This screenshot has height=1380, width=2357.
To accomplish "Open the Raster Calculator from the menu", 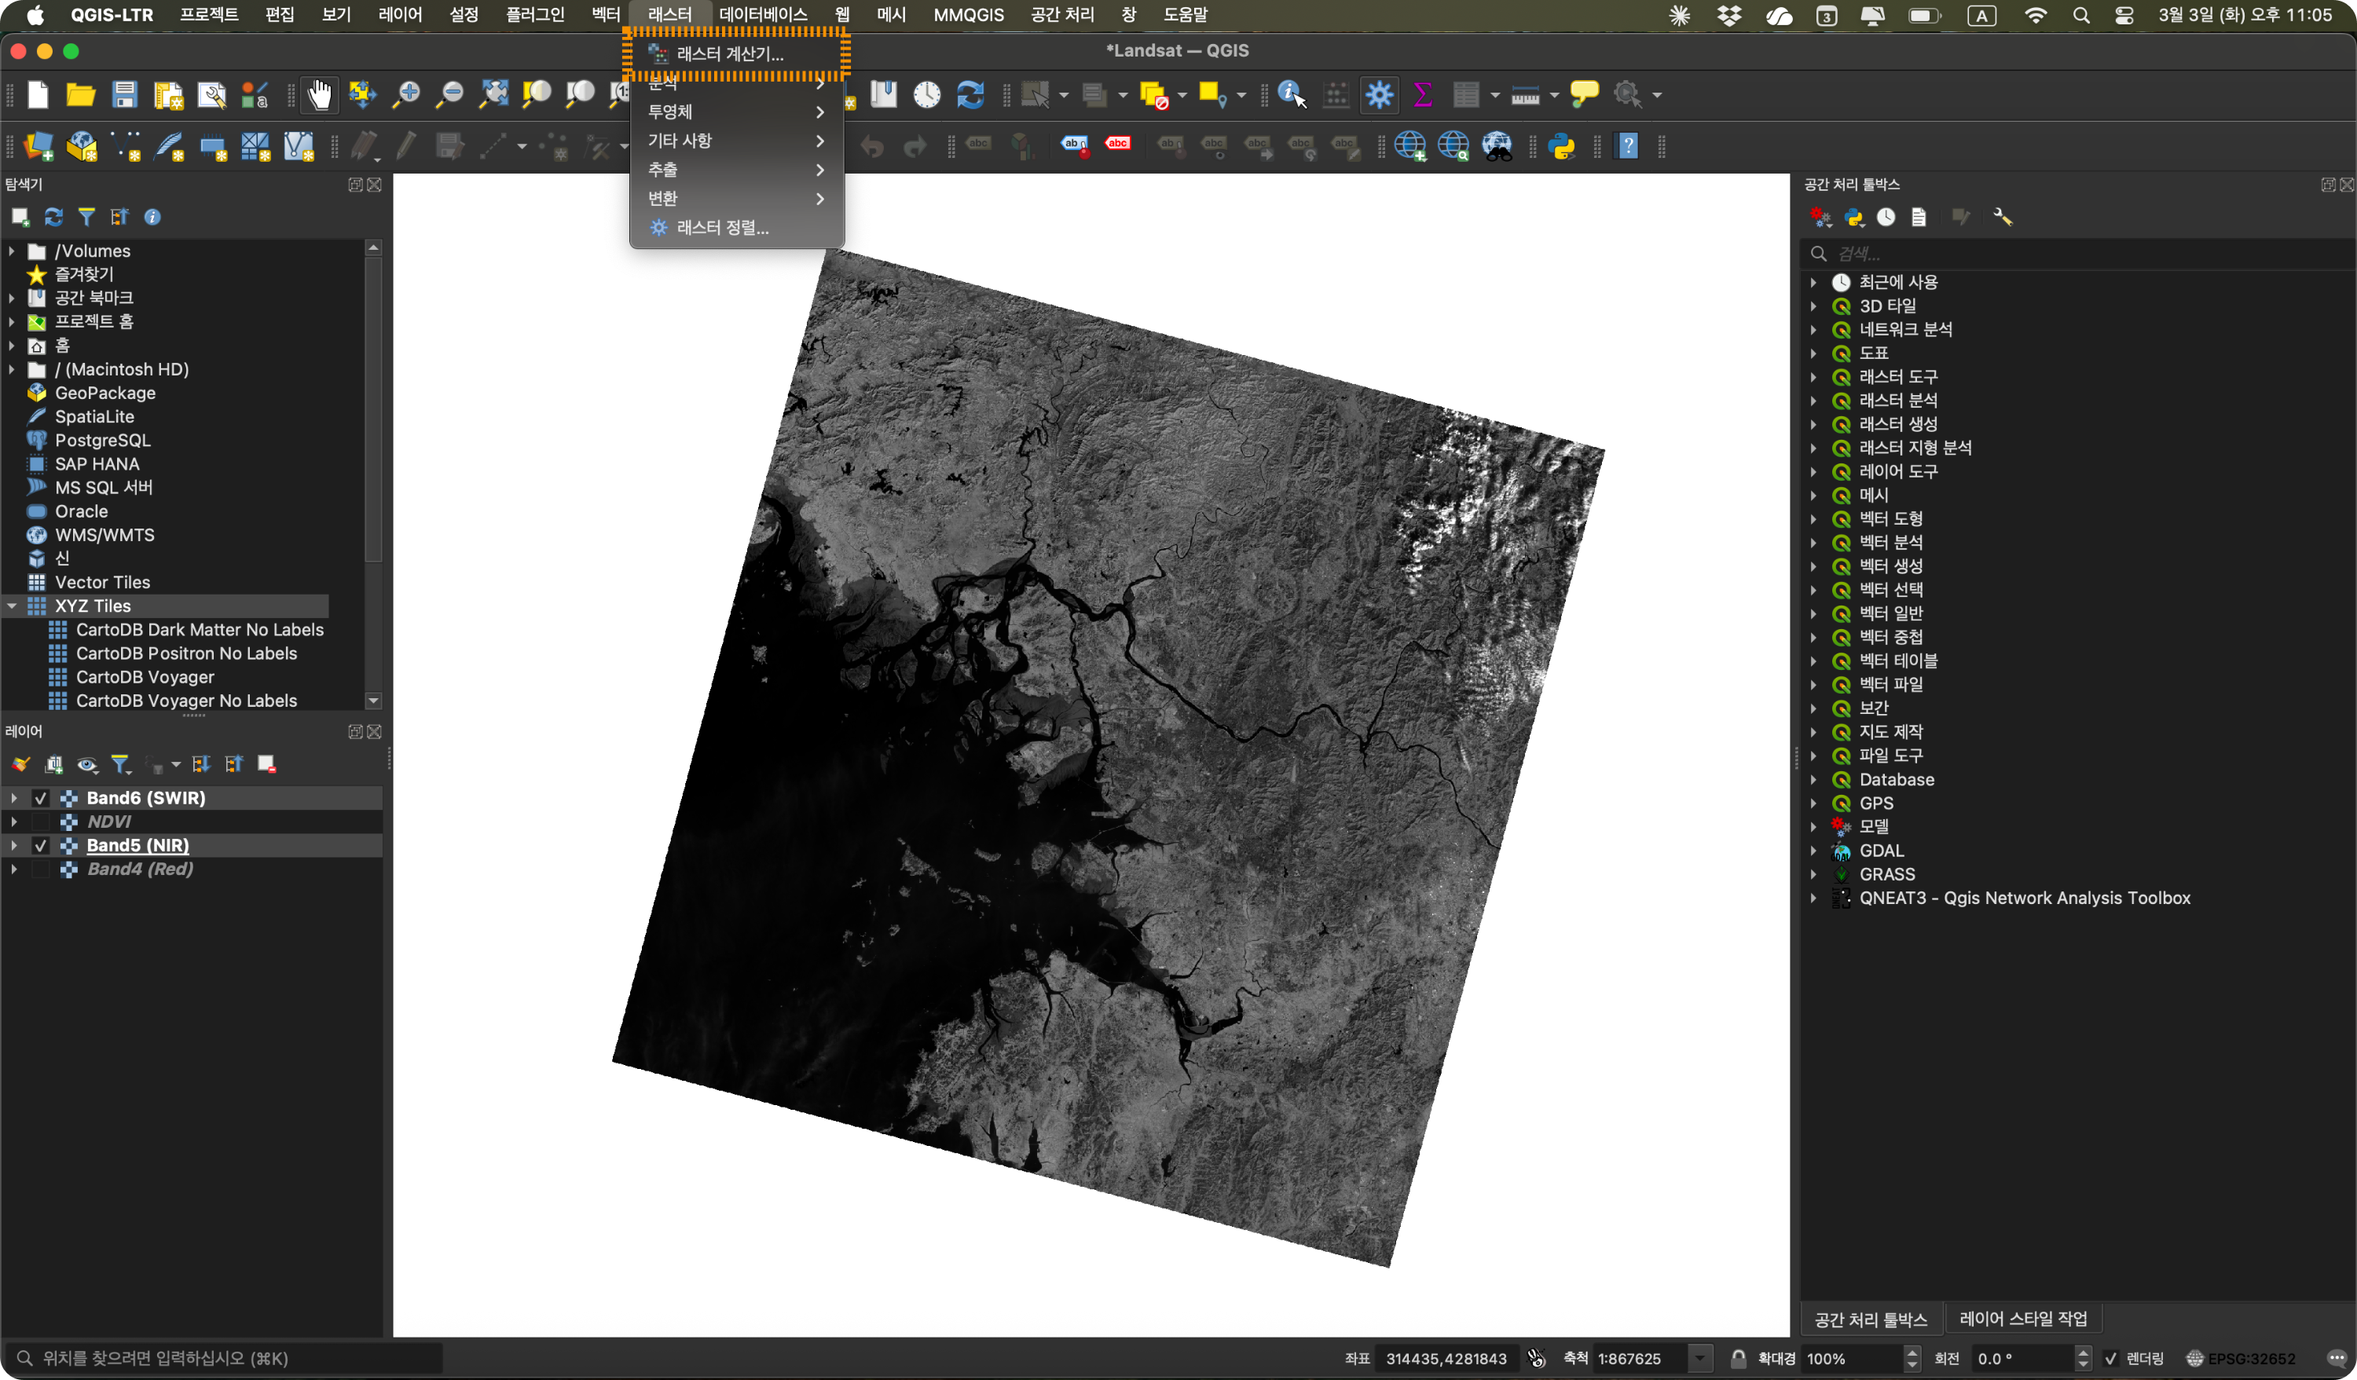I will (730, 54).
